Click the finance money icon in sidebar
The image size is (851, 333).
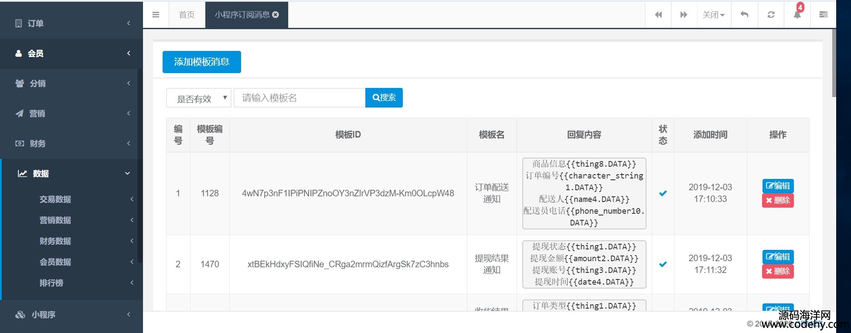click(20, 143)
